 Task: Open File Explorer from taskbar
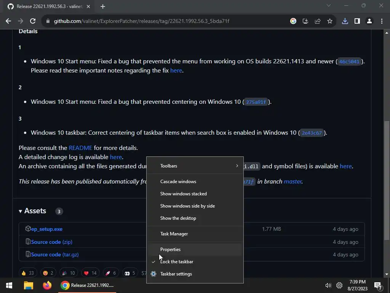tap(28, 285)
